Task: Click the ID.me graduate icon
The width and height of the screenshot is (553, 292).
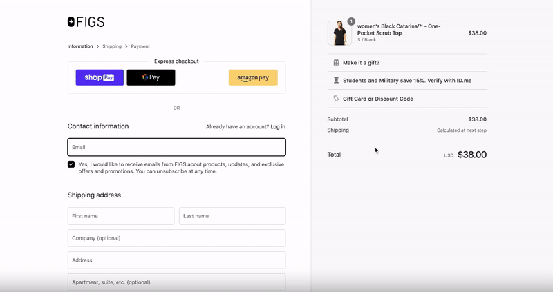Action: (336, 80)
